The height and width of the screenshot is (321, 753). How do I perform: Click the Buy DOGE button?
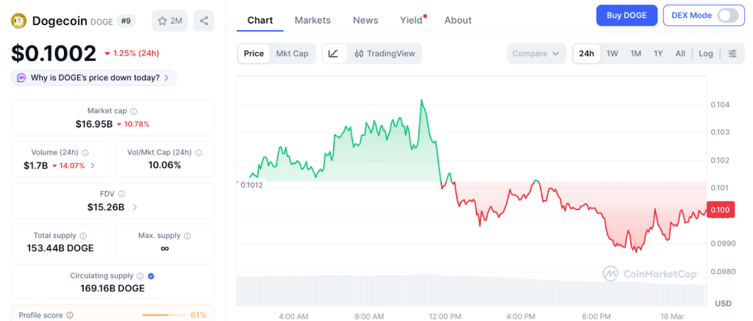point(627,15)
